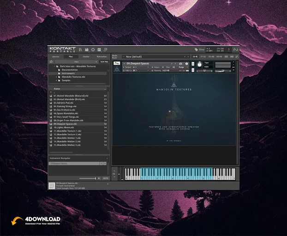Viewport: 287px width, 236px height.
Task: Open the workspace layout panel icon
Action: 99,50
